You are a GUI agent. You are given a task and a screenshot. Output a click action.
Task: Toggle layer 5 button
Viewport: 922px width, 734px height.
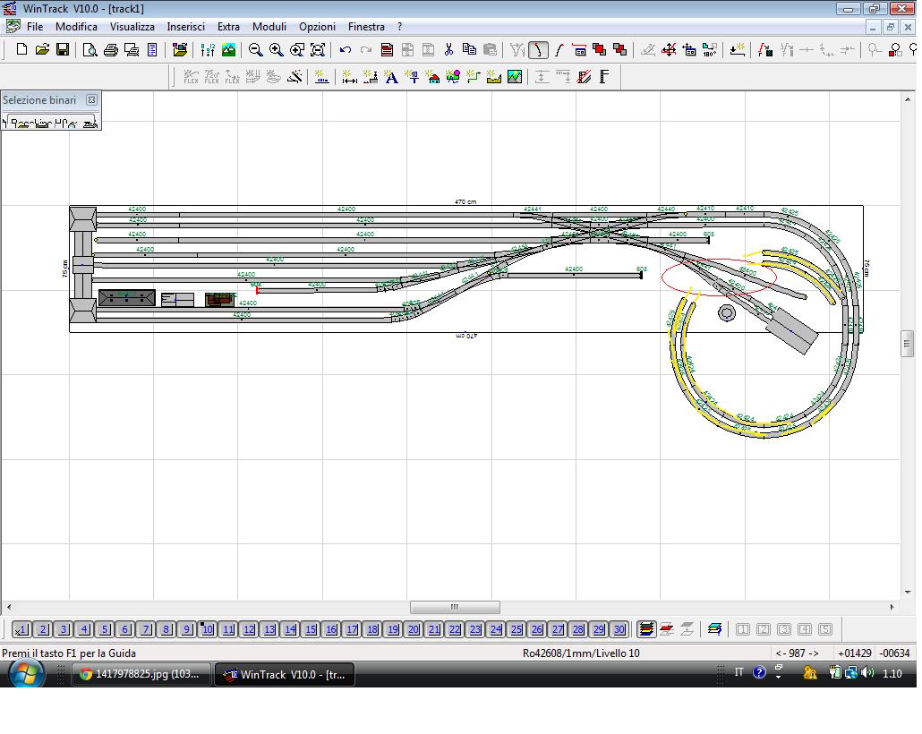point(105,629)
